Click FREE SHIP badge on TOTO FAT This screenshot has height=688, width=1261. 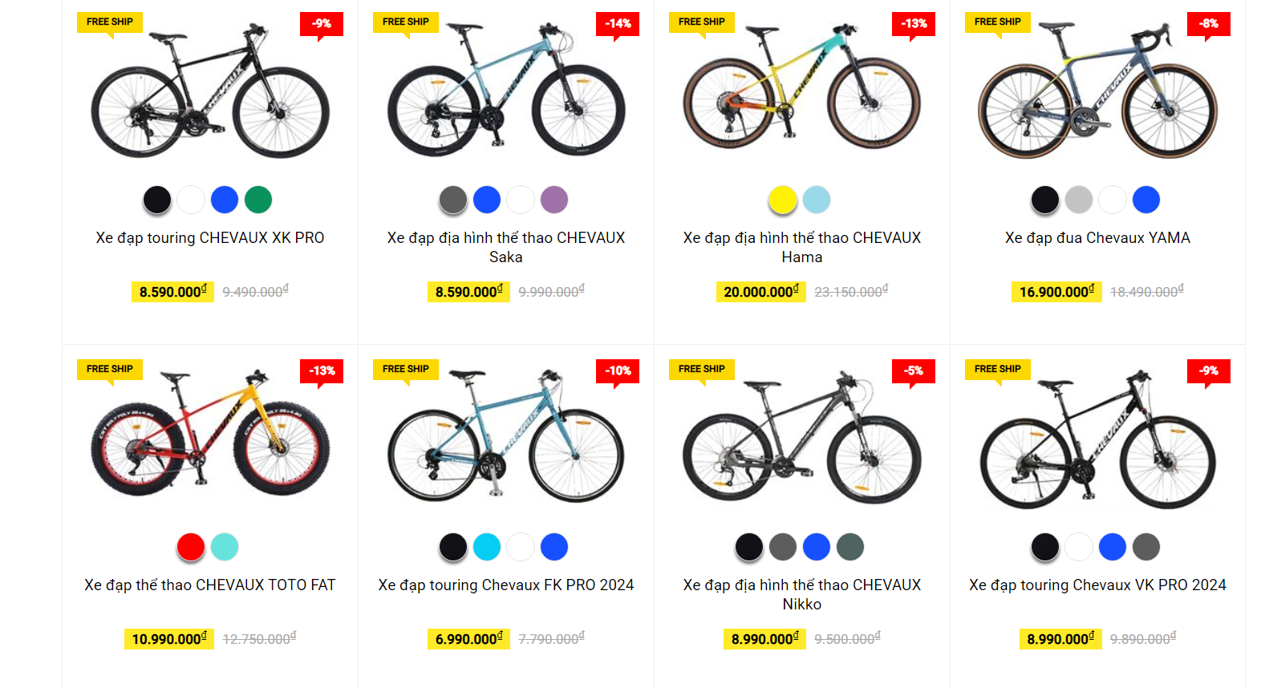click(110, 369)
